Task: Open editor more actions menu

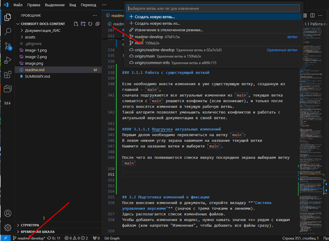Action: pyautogui.click(x=320, y=16)
